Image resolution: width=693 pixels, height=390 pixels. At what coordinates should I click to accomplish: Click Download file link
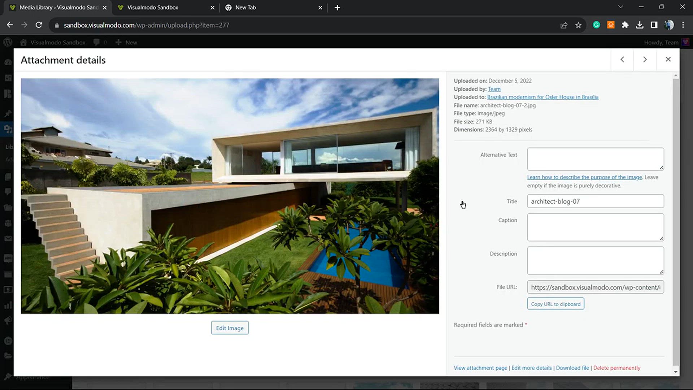pyautogui.click(x=572, y=368)
